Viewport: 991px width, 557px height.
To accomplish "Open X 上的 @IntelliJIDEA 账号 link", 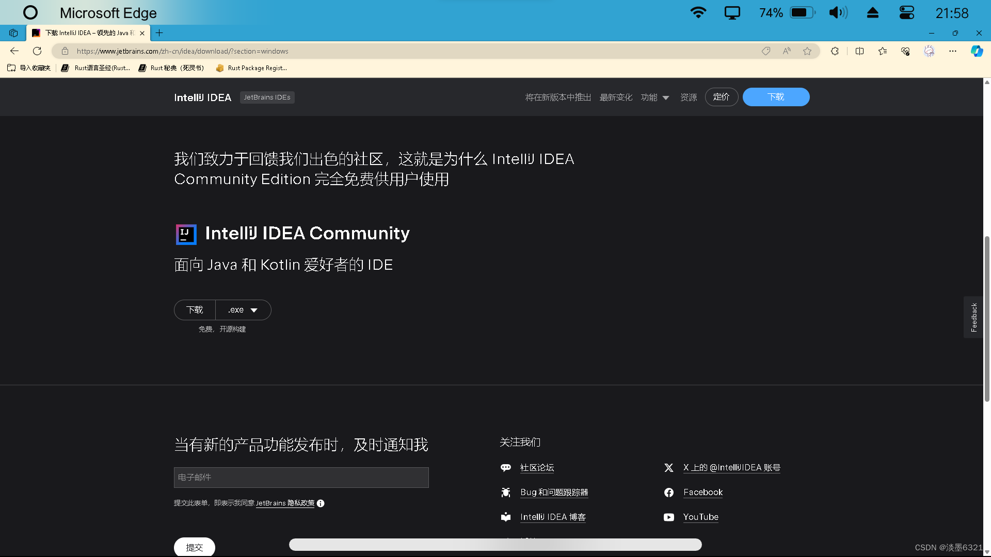I will 732,468.
